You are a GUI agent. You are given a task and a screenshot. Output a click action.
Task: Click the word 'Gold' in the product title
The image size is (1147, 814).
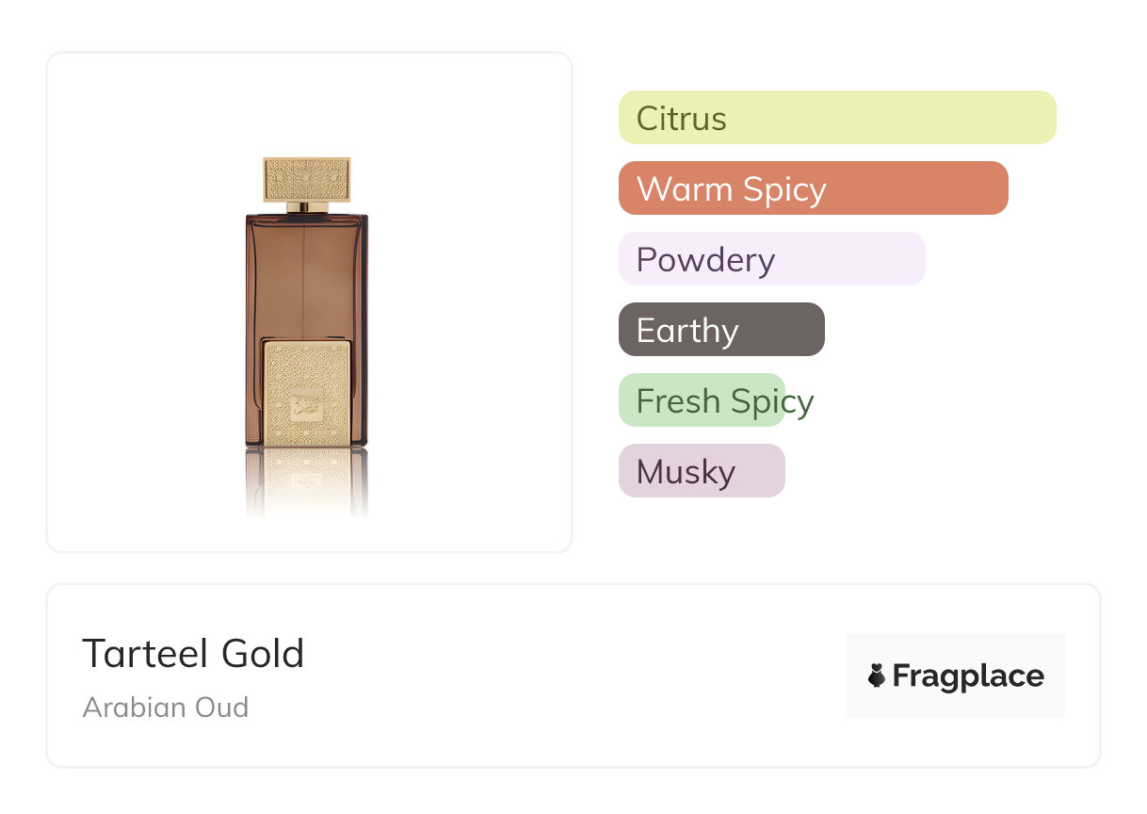click(263, 654)
